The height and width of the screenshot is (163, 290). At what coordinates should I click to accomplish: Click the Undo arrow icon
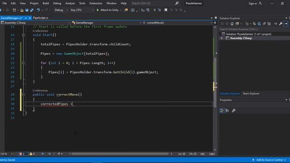tap(38, 10)
